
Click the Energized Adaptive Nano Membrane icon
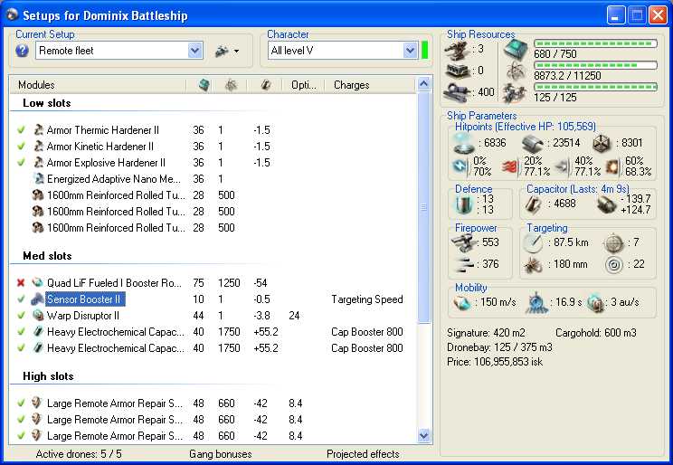coord(38,179)
